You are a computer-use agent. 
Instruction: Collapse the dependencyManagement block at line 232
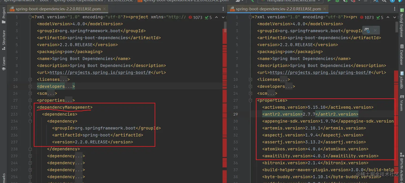tap(30, 107)
